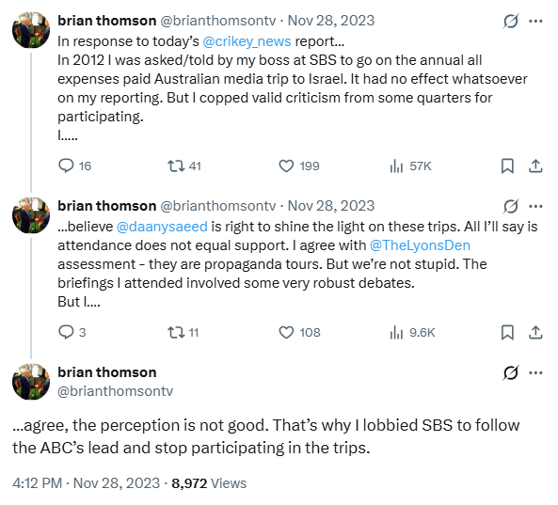
Task: Open more options on the final tweet
Action: pyautogui.click(x=535, y=372)
